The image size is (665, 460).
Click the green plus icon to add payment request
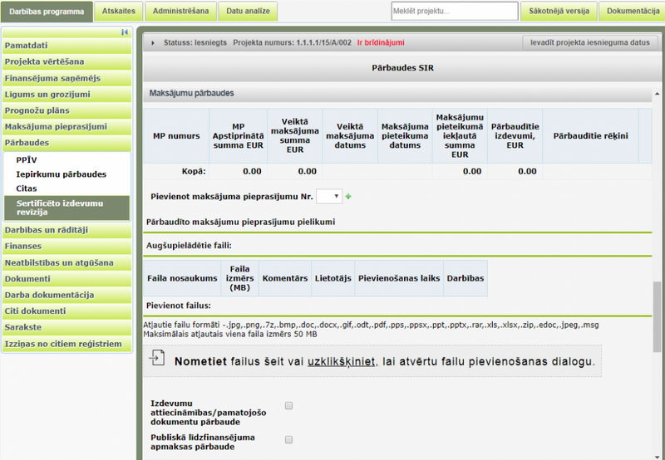coord(348,197)
